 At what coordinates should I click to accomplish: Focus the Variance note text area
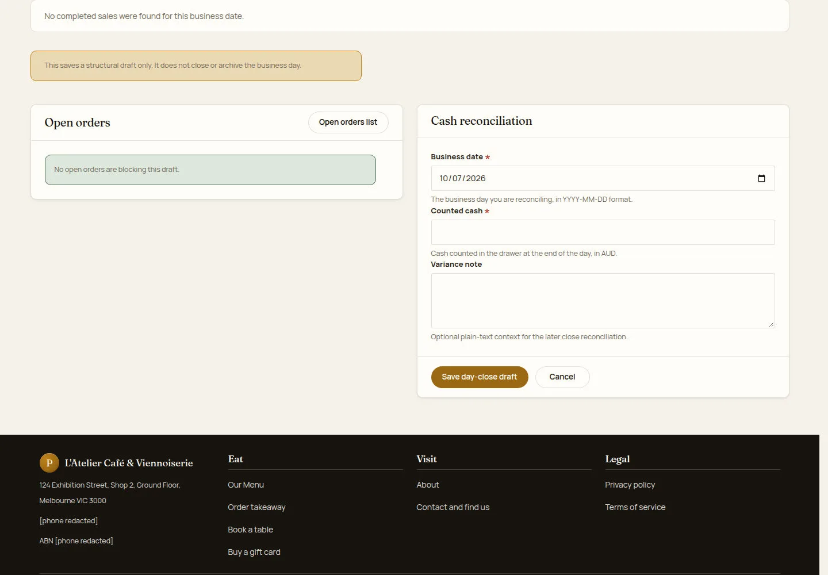pyautogui.click(x=603, y=301)
